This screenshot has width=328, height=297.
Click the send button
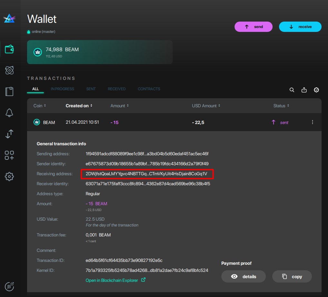click(253, 27)
